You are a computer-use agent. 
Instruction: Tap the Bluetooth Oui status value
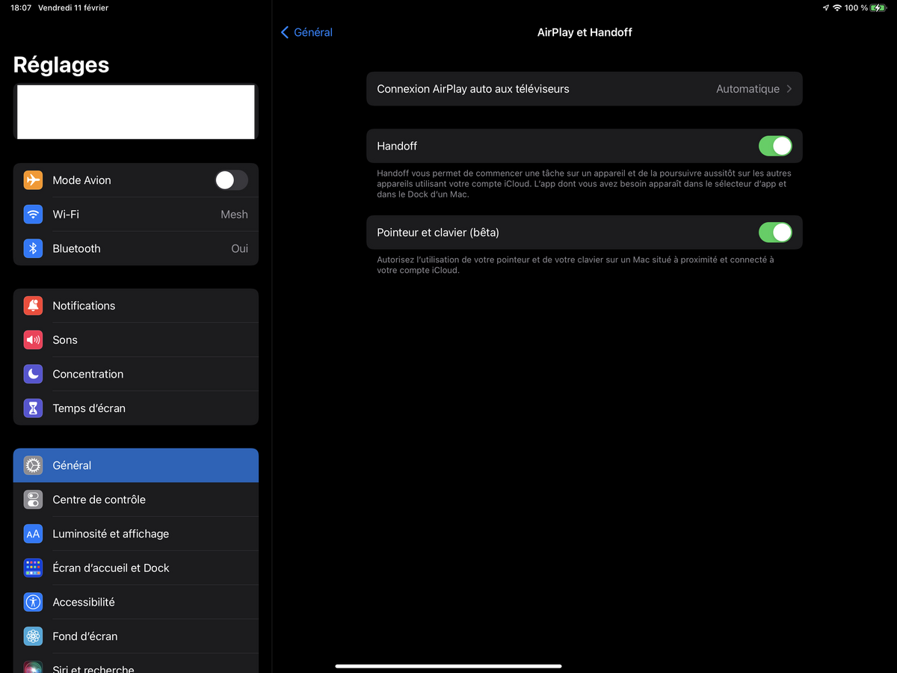tap(239, 248)
